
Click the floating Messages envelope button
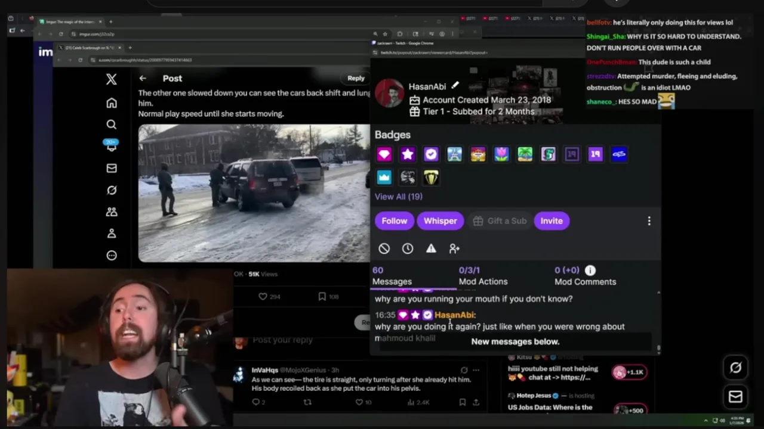coord(735,397)
